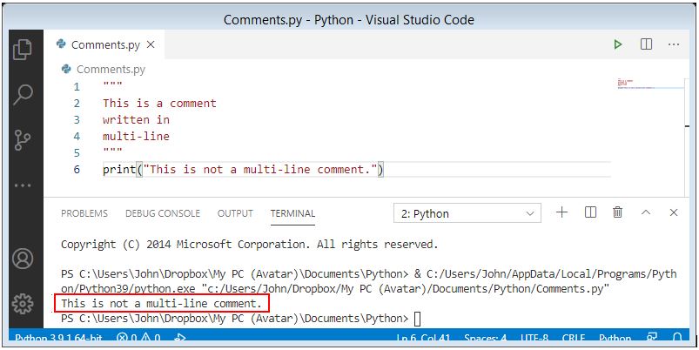Switch to the OUTPUT panel tab
The height and width of the screenshot is (350, 699).
click(235, 213)
